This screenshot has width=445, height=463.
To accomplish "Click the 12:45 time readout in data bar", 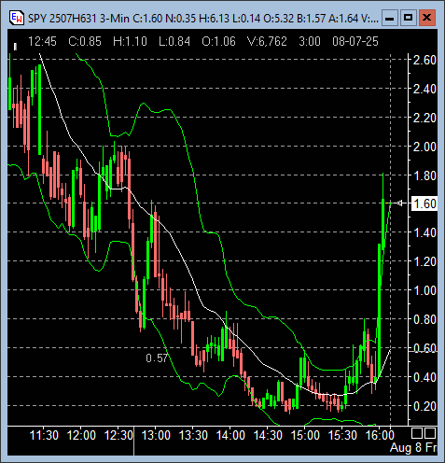I will 42,41.
